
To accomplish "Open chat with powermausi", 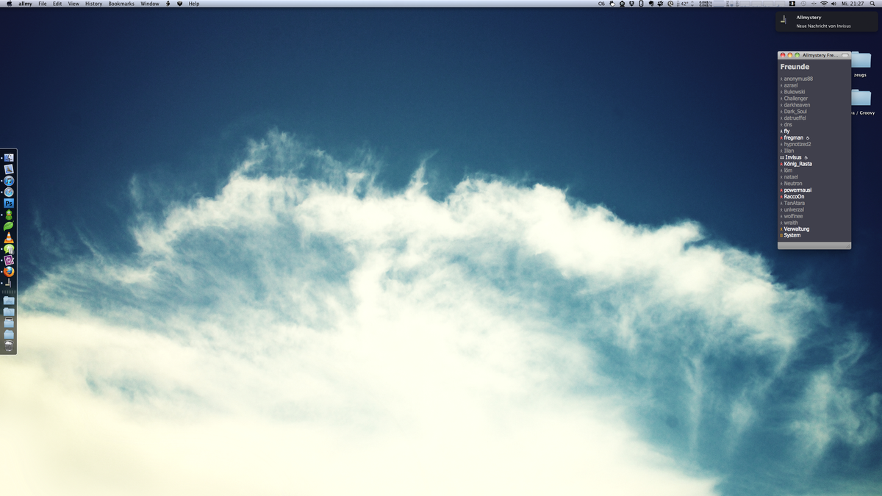I will pyautogui.click(x=797, y=190).
